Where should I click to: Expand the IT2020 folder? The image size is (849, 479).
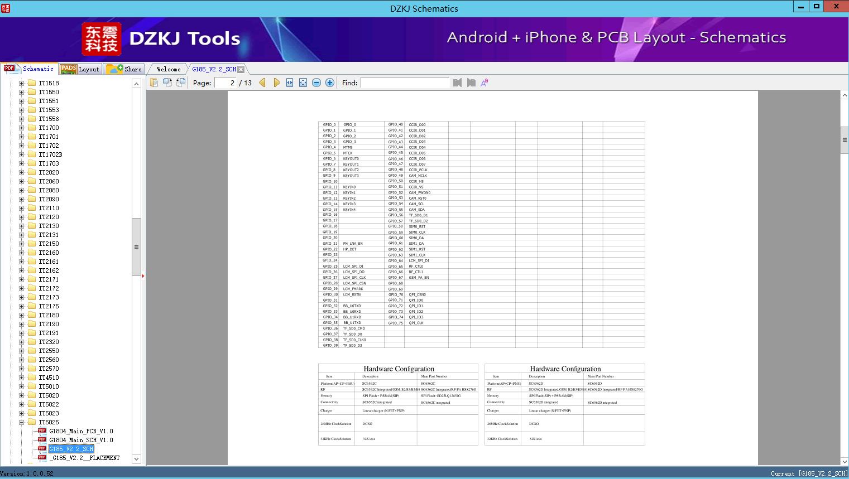click(x=21, y=172)
